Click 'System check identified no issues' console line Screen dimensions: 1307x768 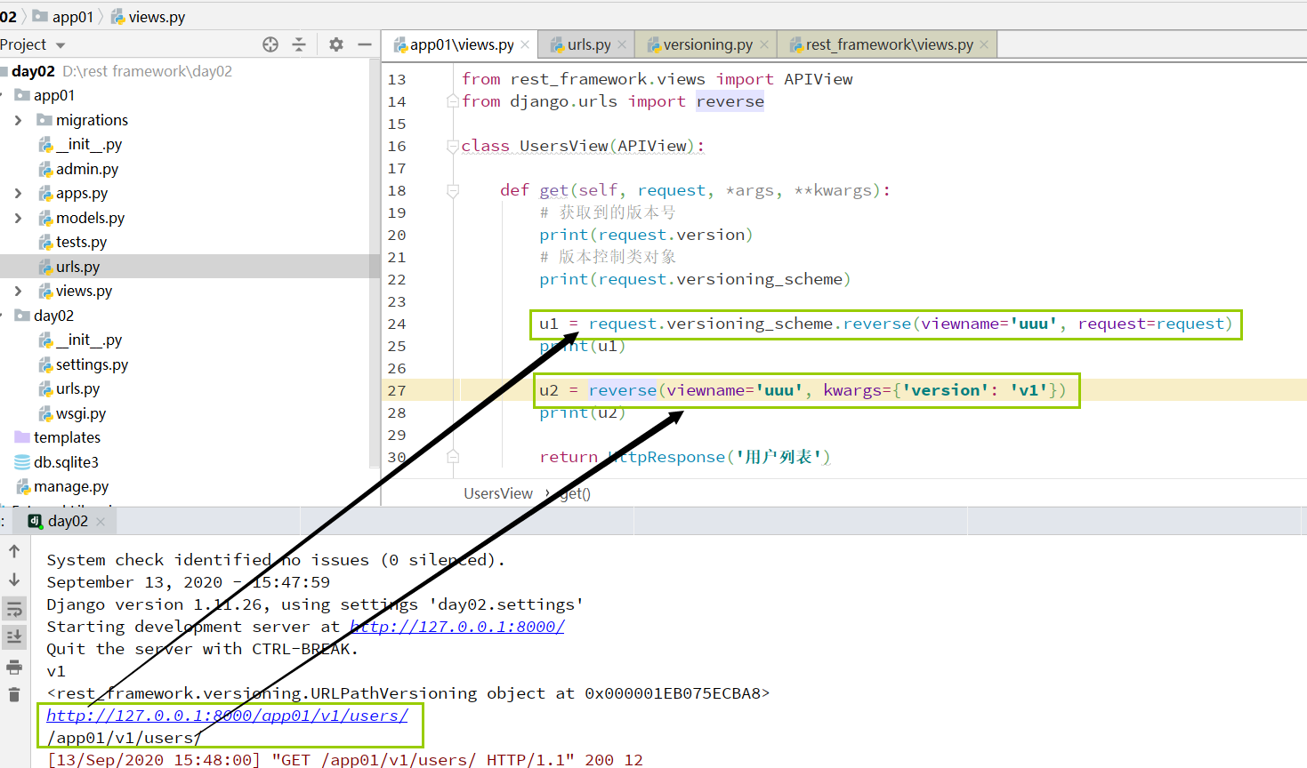[276, 560]
